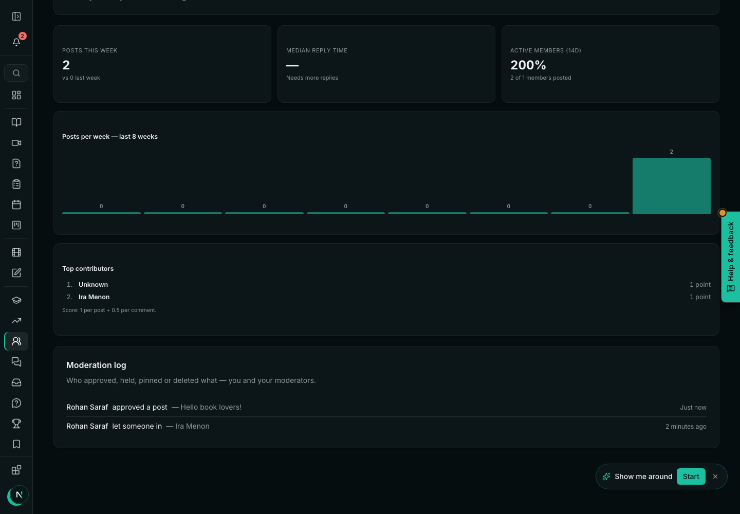Click Ira Menon in the moderation log
This screenshot has height=514, width=740.
pyautogui.click(x=192, y=426)
